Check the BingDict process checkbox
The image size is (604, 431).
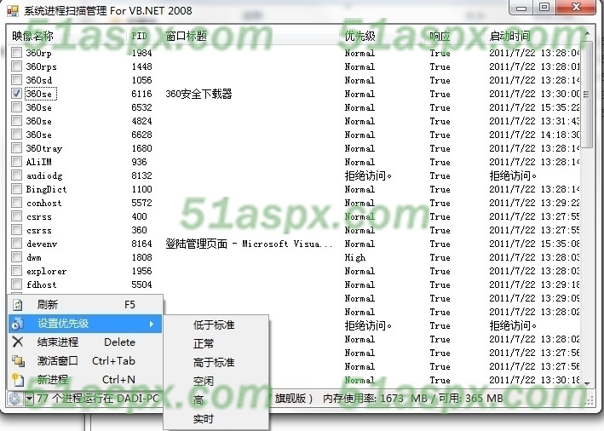tap(16, 189)
